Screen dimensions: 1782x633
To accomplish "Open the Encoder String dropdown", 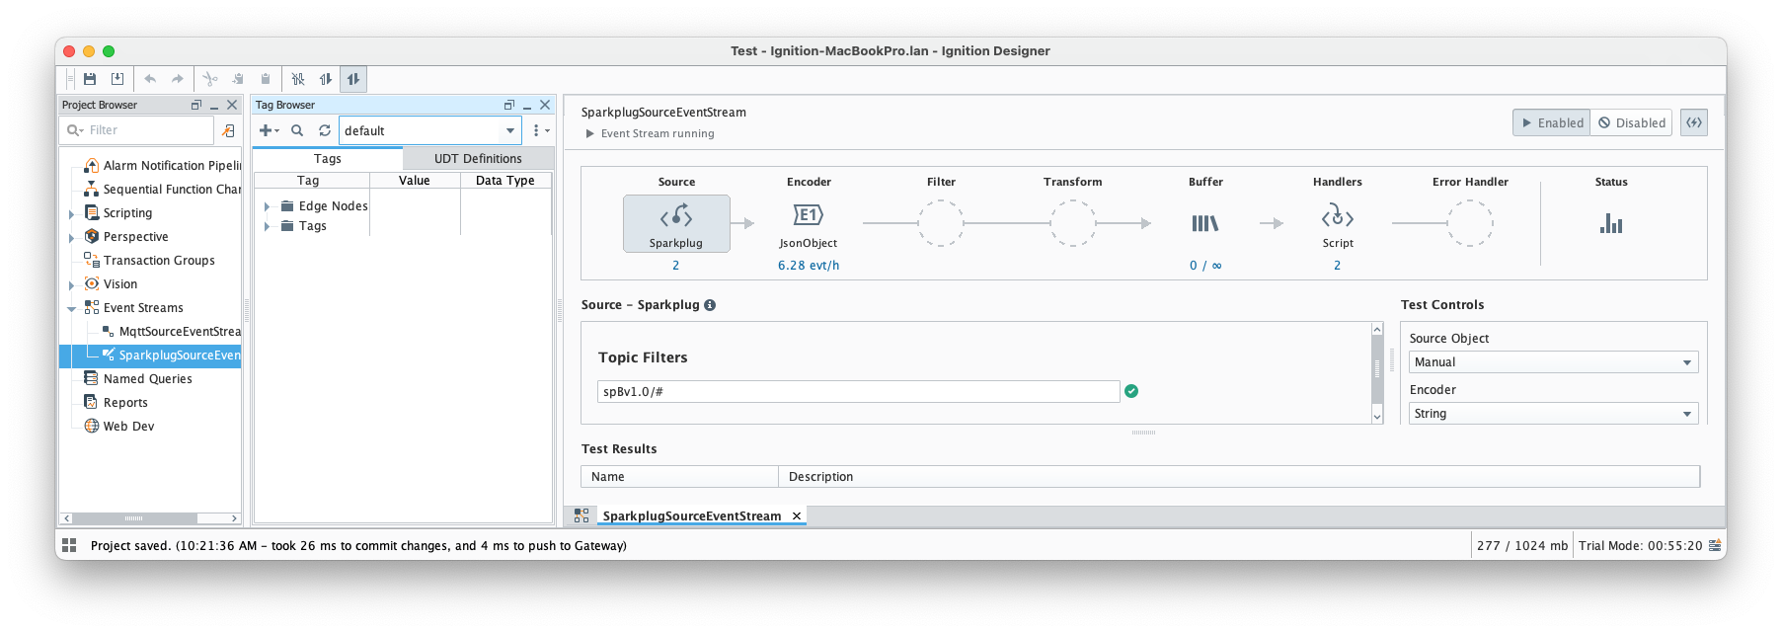I will pos(1553,414).
